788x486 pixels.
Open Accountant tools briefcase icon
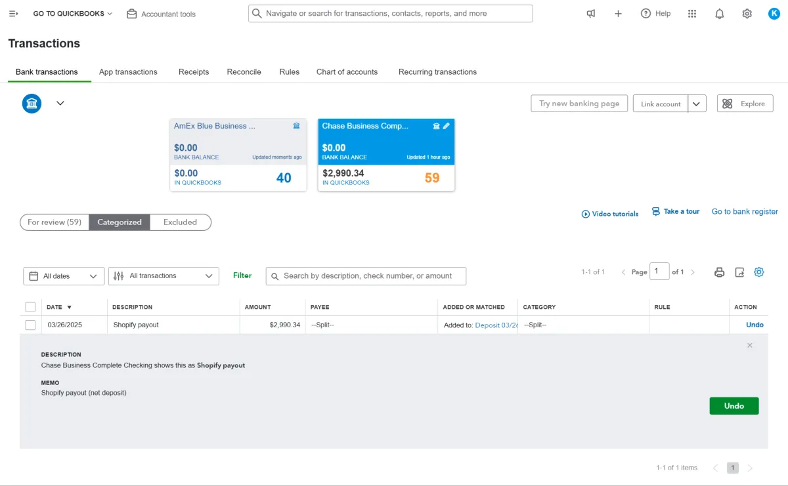pos(132,14)
